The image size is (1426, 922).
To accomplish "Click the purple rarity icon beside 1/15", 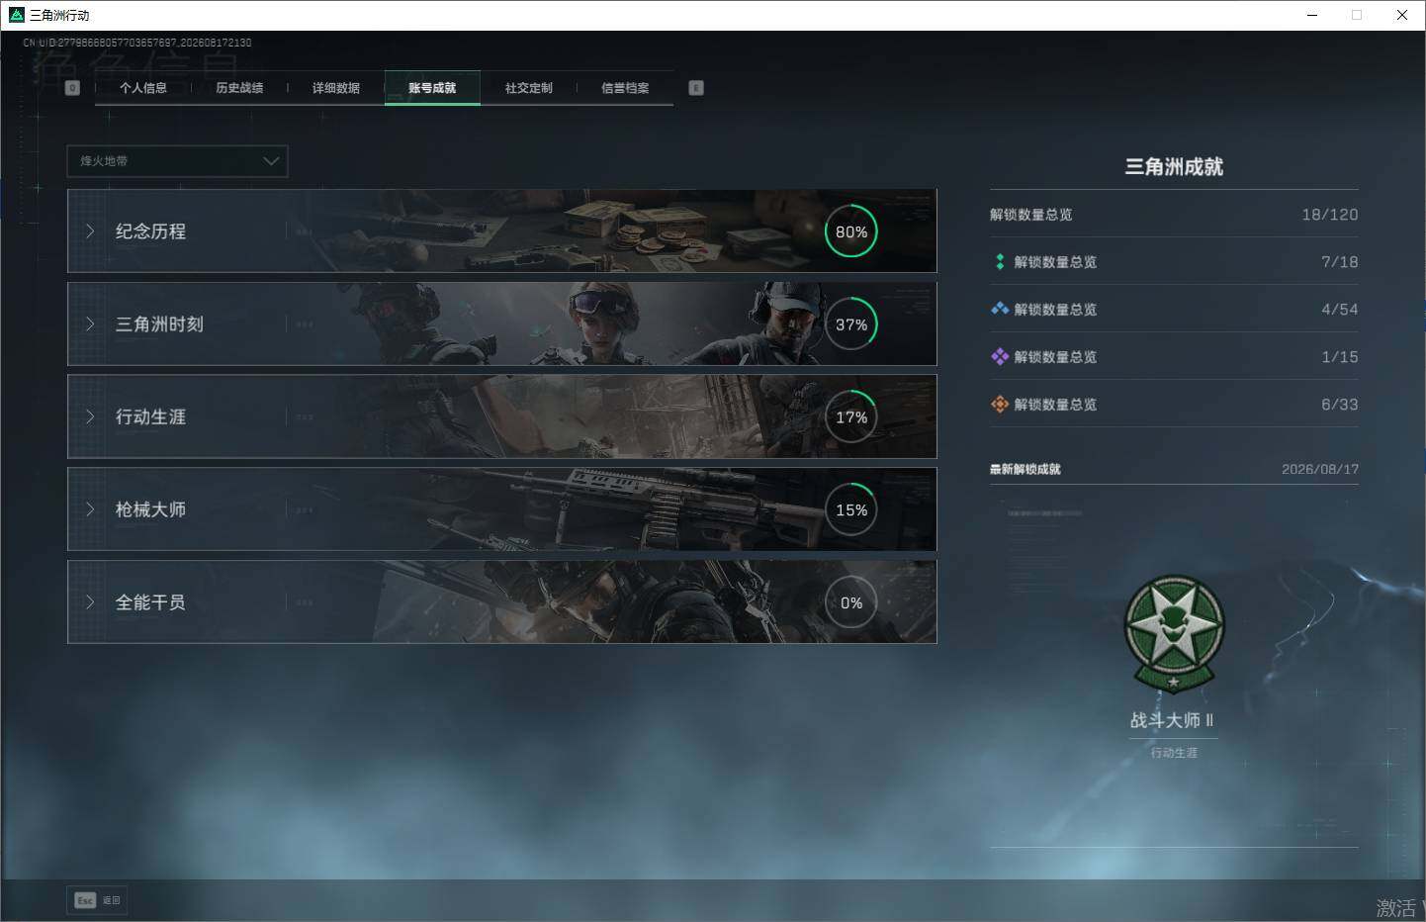I will click(1000, 357).
